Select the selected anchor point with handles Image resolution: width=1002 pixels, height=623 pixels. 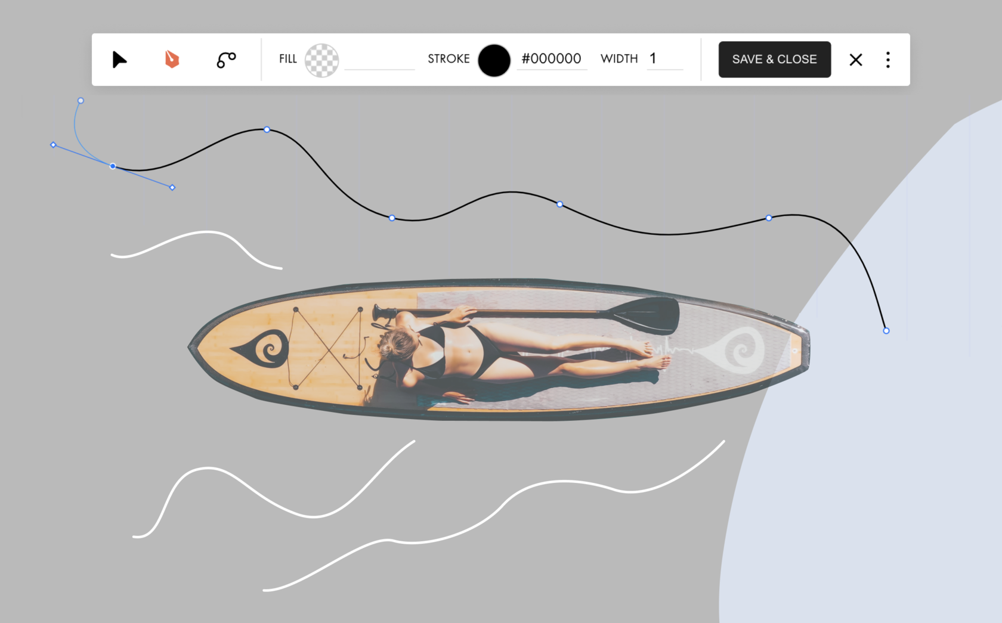click(x=113, y=166)
